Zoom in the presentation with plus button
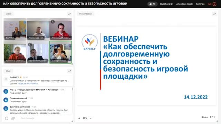The height and width of the screenshot is (124, 221). pos(79,118)
